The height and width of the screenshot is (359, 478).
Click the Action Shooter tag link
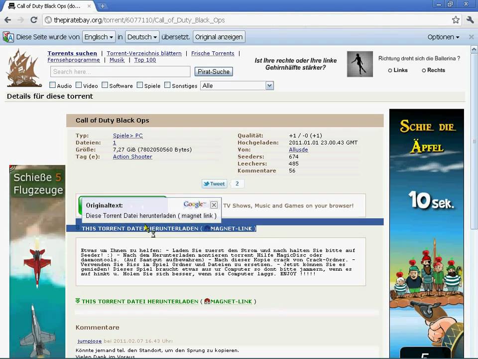pyautogui.click(x=132, y=157)
